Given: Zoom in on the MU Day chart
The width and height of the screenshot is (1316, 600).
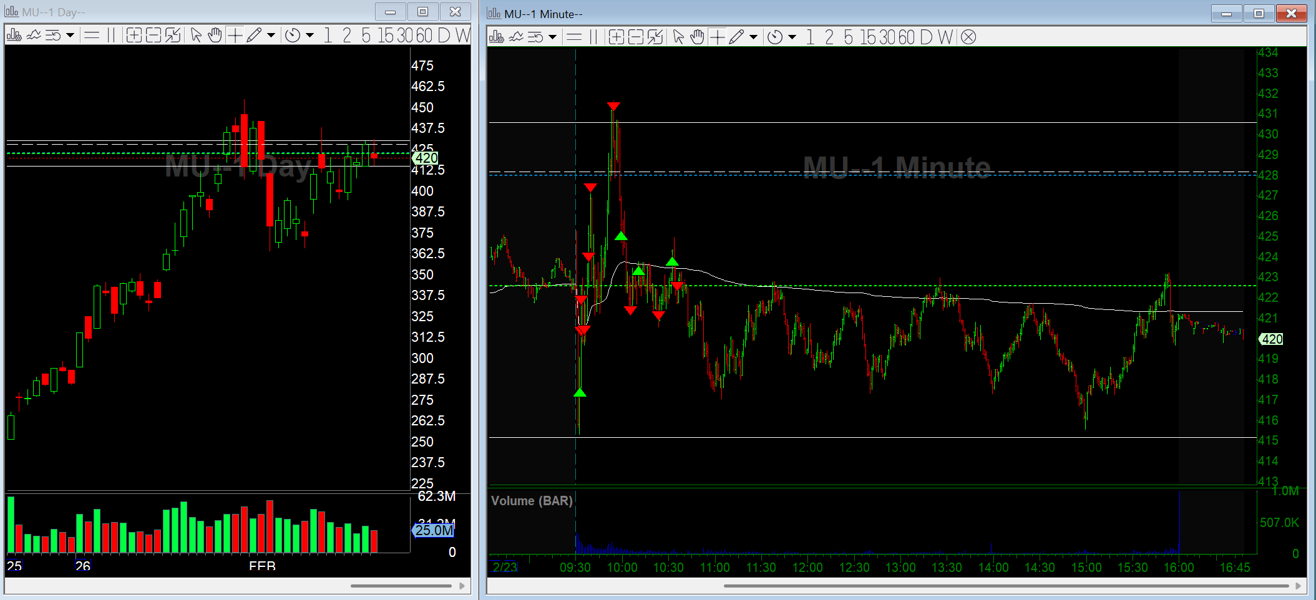Looking at the screenshot, I should (x=134, y=36).
